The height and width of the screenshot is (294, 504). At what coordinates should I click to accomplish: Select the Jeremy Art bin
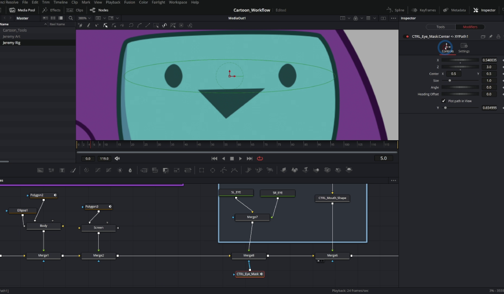[12, 37]
